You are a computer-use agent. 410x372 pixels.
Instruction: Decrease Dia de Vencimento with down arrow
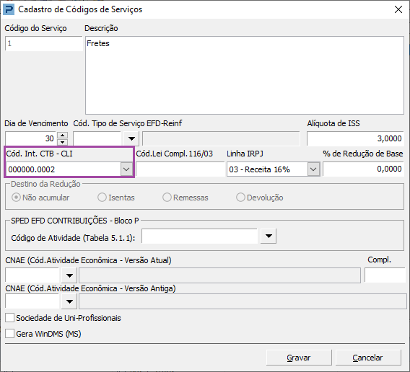click(62, 142)
